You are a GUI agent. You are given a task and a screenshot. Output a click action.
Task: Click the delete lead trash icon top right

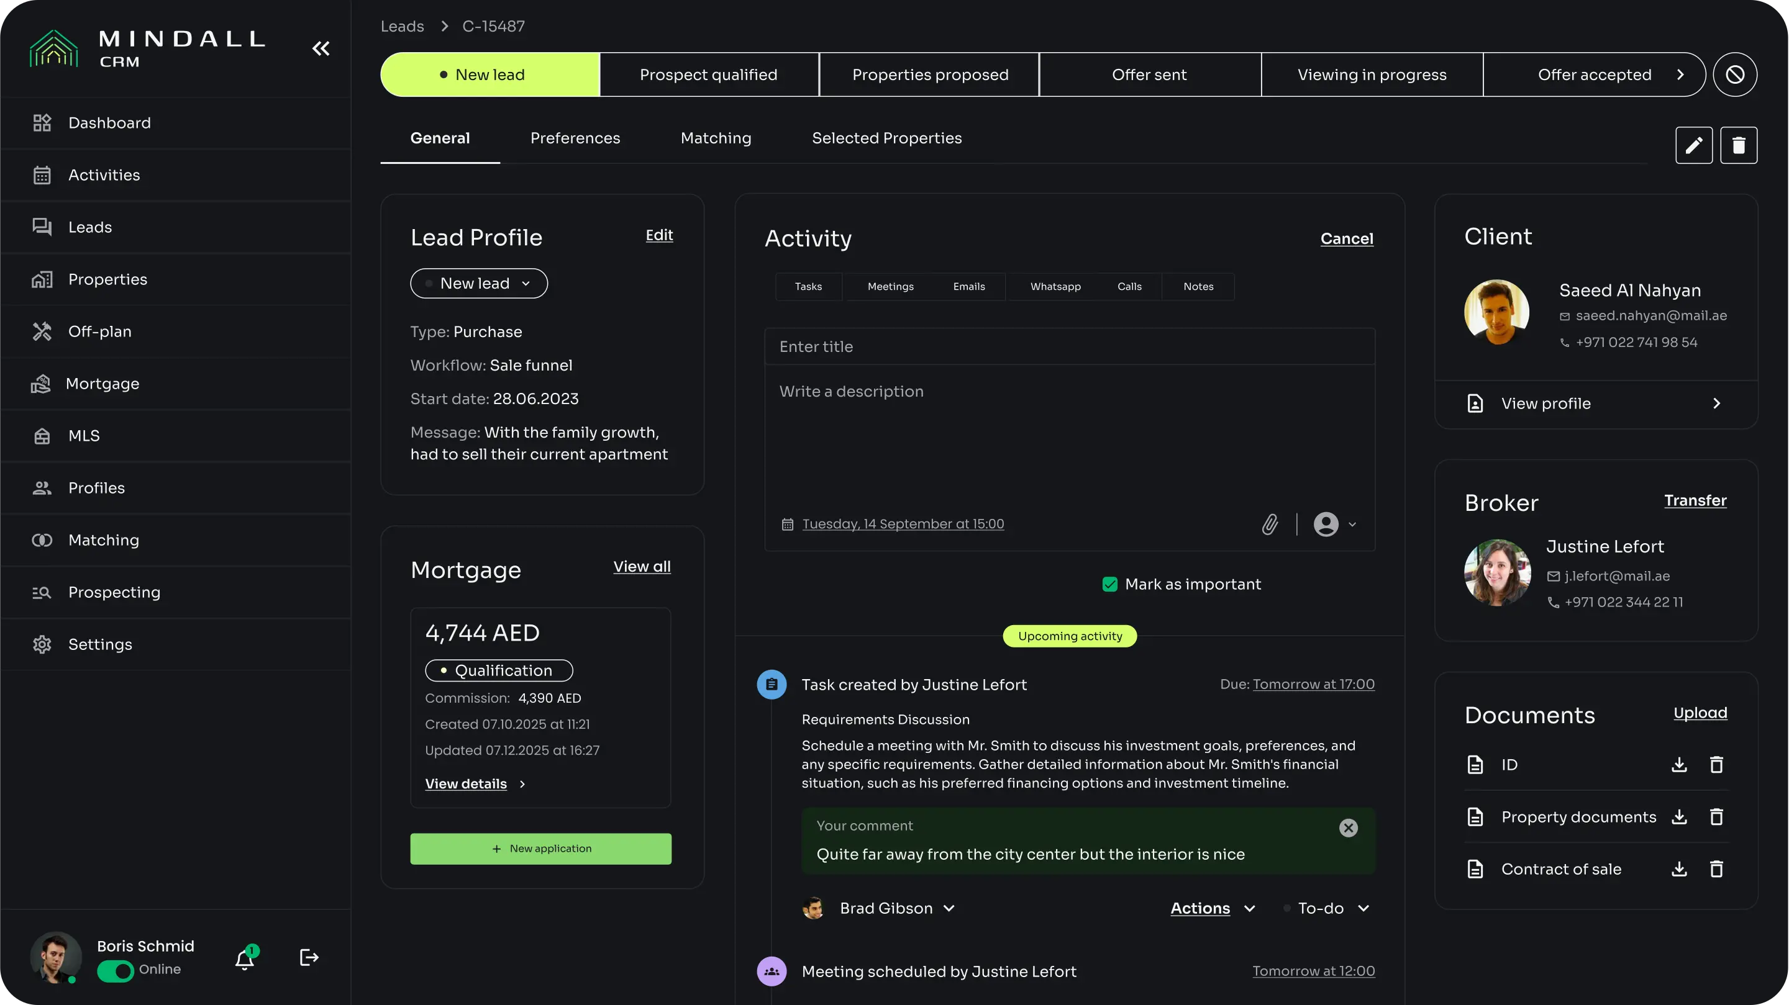(x=1739, y=145)
